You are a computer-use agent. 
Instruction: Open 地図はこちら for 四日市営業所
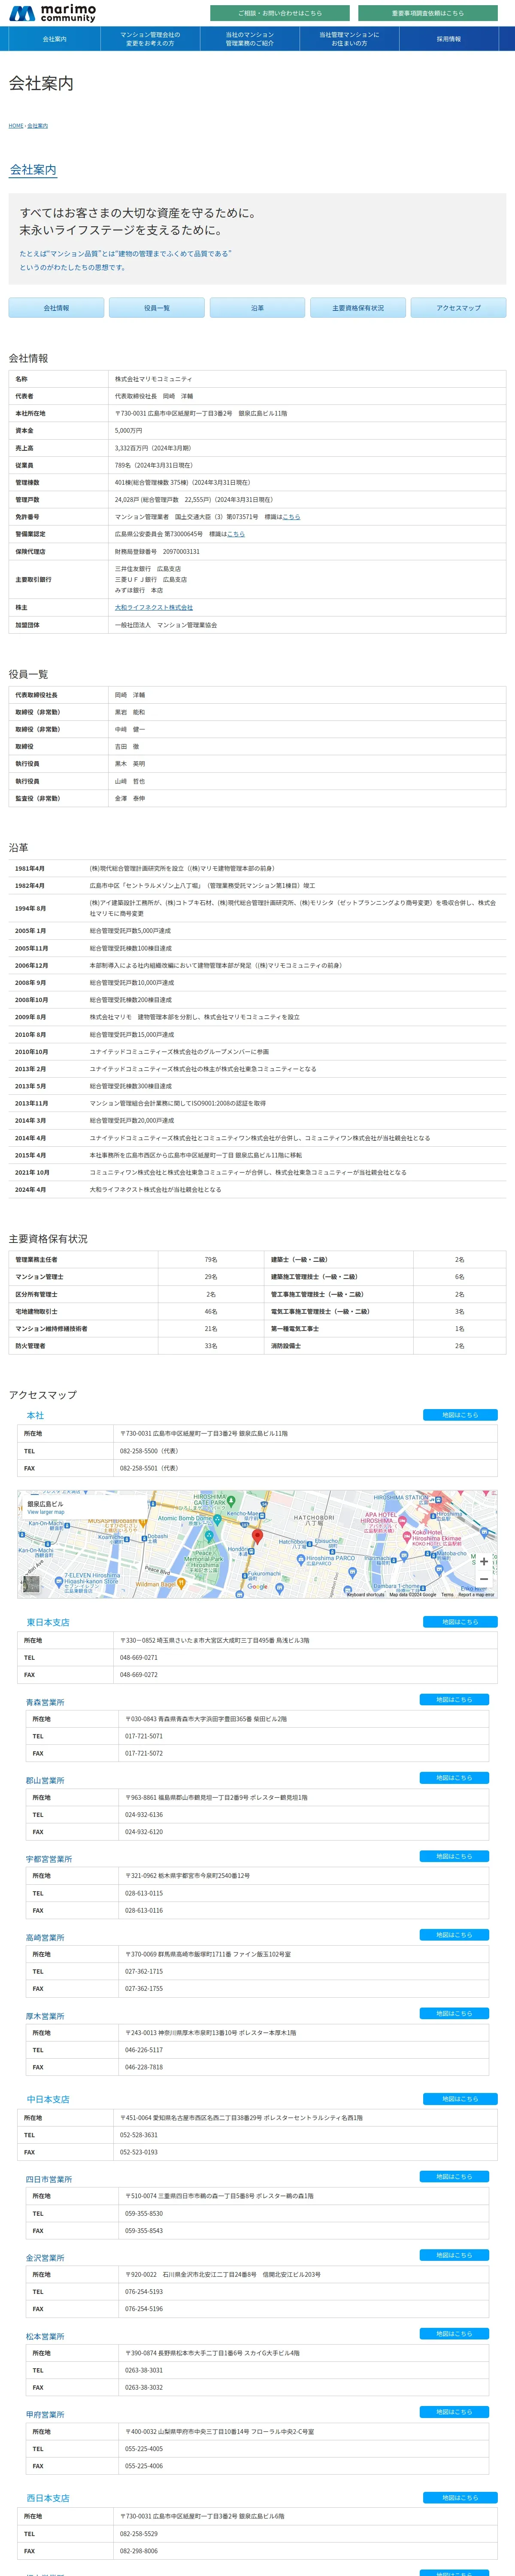[454, 2177]
